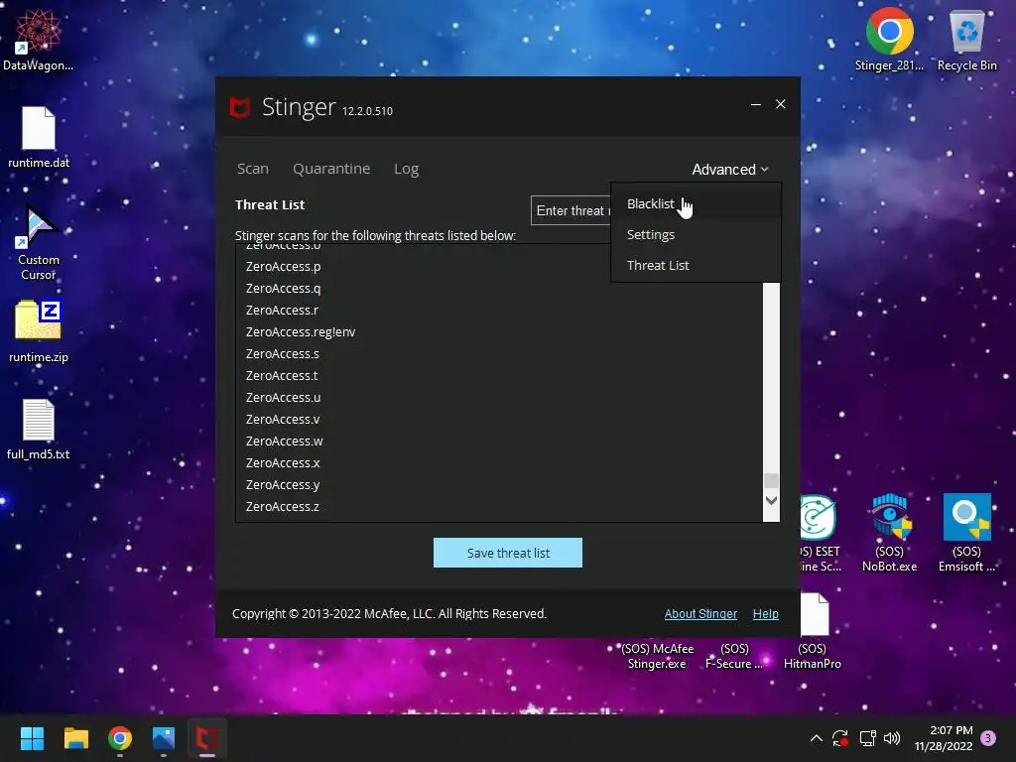Screen dimensions: 1016x762
Task: Select ZeroAccess.u in the threat list
Action: (x=283, y=397)
